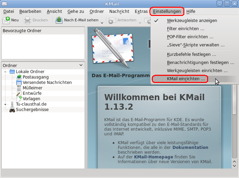The image size is (239, 178).
Task: Minimize the KMail window
Action: (x=220, y=4)
